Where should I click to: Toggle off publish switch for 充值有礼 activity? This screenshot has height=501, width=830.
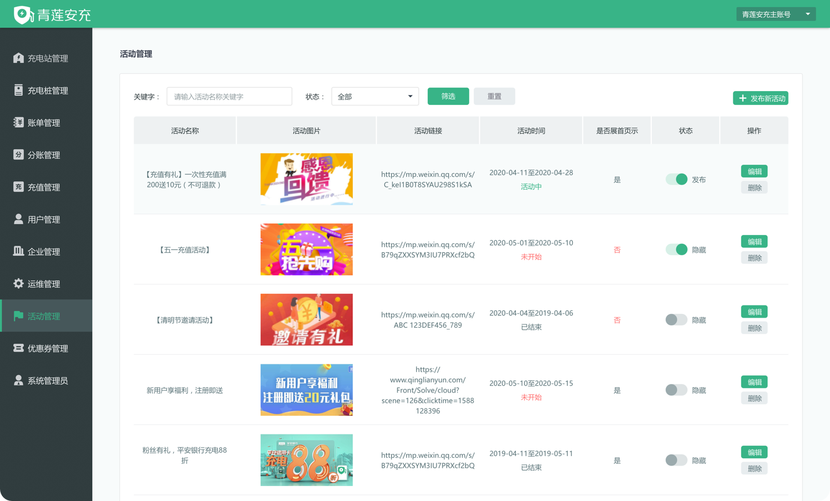pos(676,179)
